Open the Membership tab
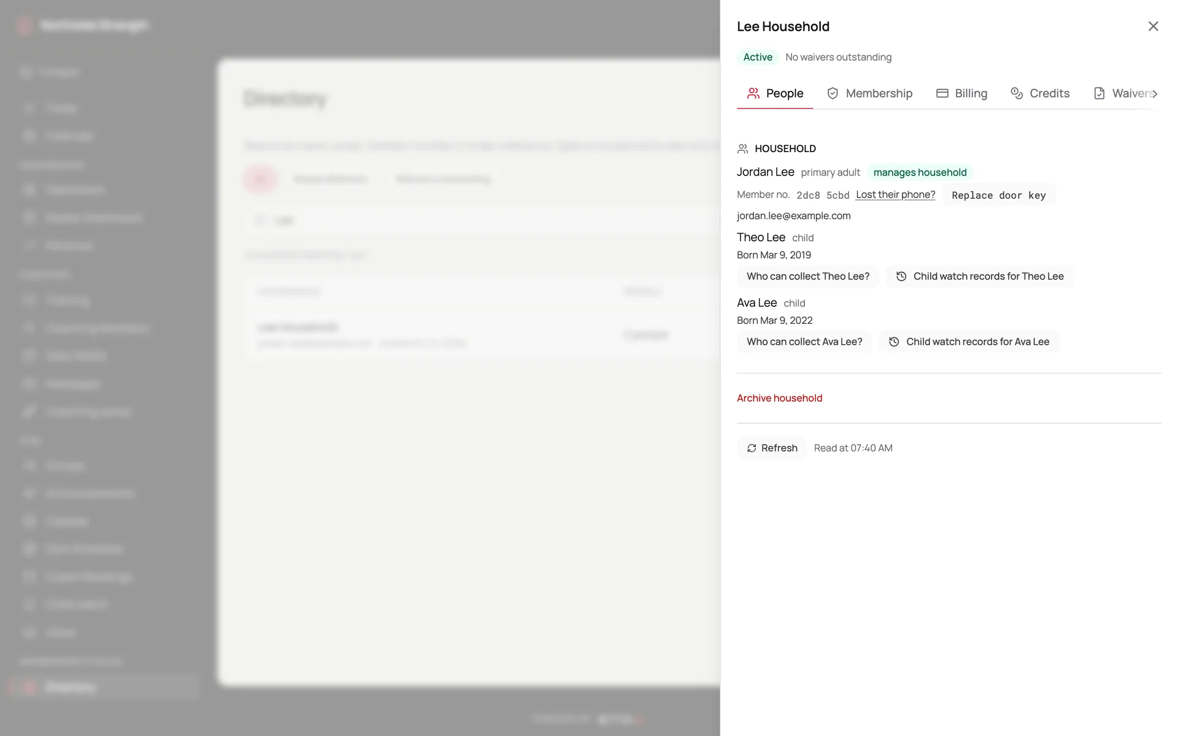The height and width of the screenshot is (736, 1178). pyautogui.click(x=869, y=93)
